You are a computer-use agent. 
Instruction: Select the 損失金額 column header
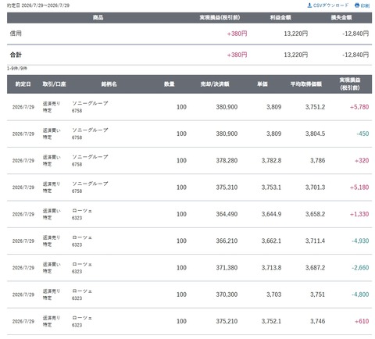click(x=341, y=17)
